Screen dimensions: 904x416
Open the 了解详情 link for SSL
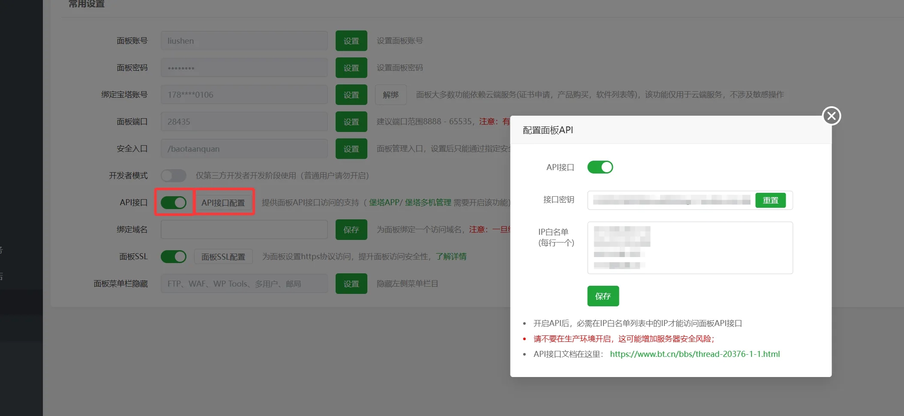(451, 257)
